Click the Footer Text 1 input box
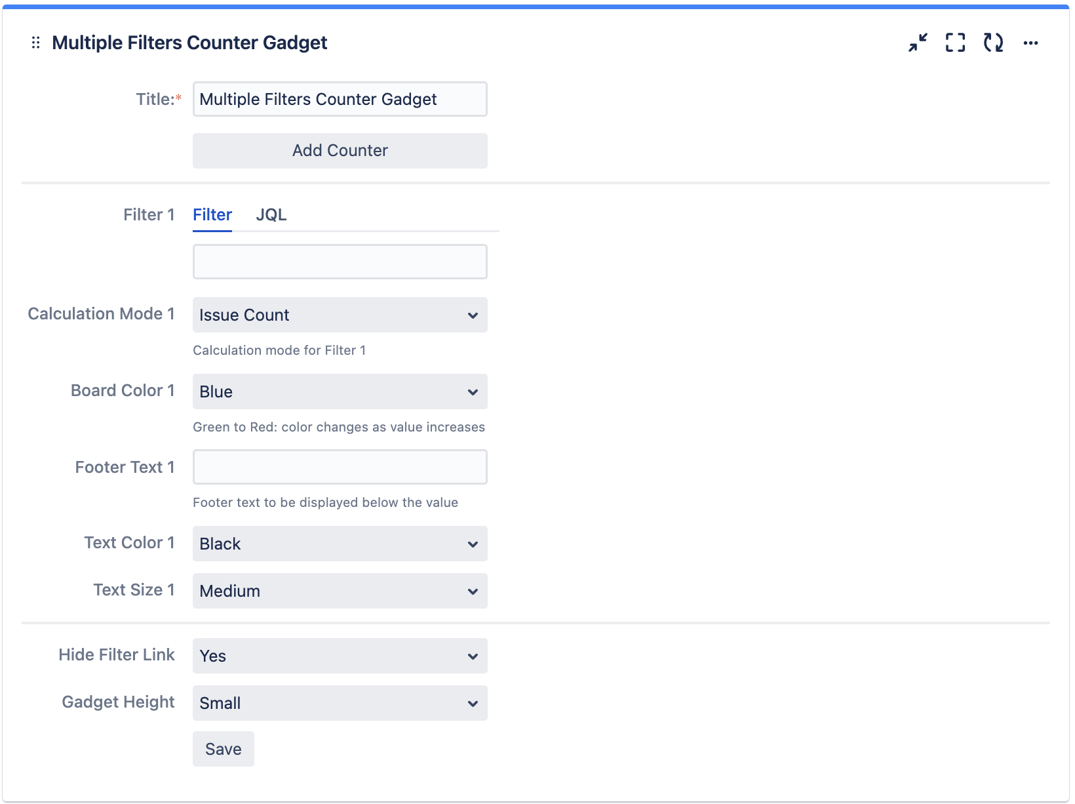1075x804 pixels. tap(340, 466)
